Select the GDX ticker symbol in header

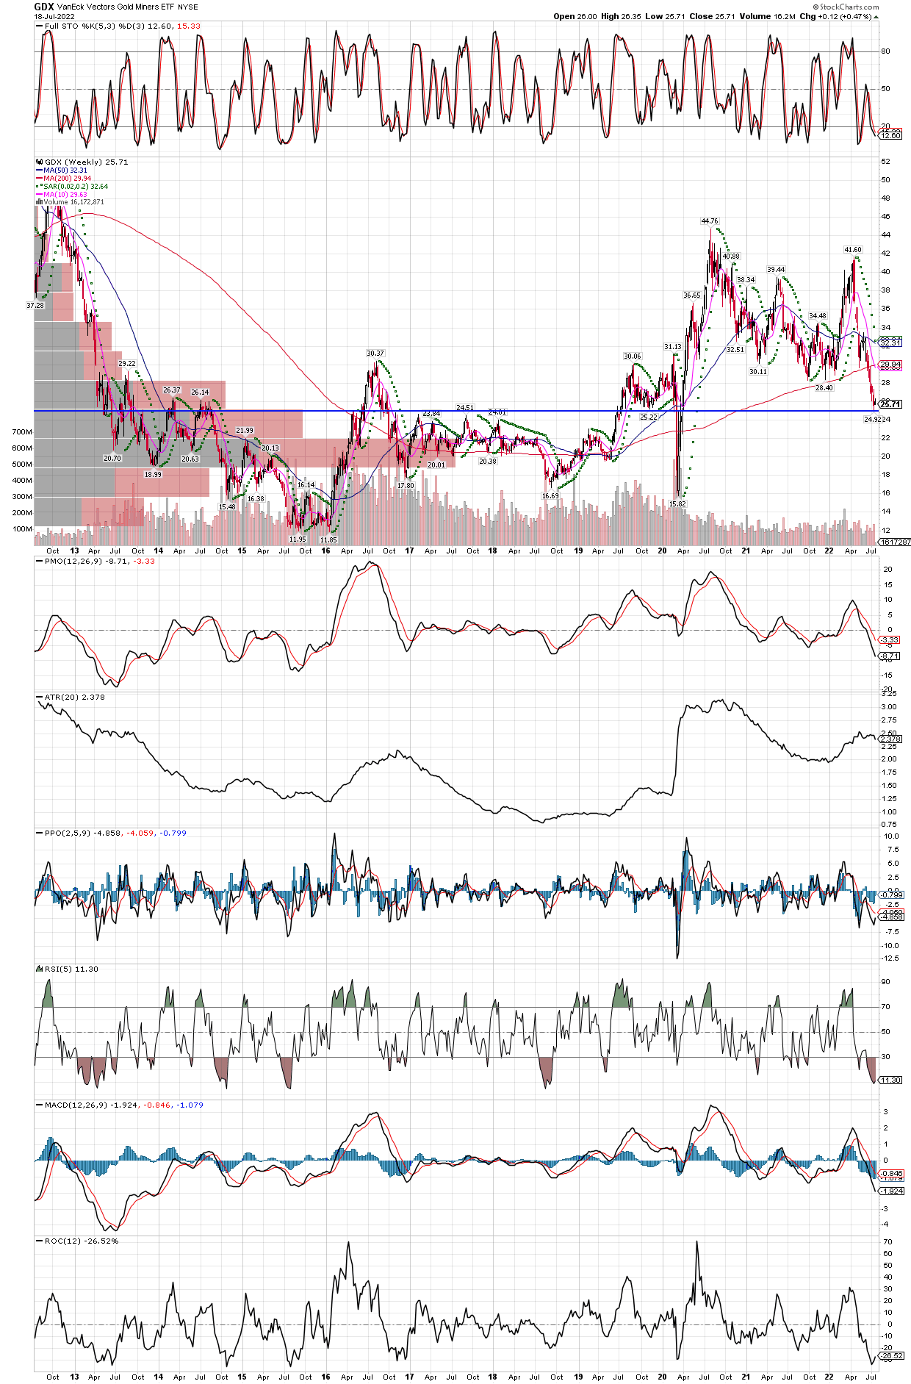coord(44,7)
